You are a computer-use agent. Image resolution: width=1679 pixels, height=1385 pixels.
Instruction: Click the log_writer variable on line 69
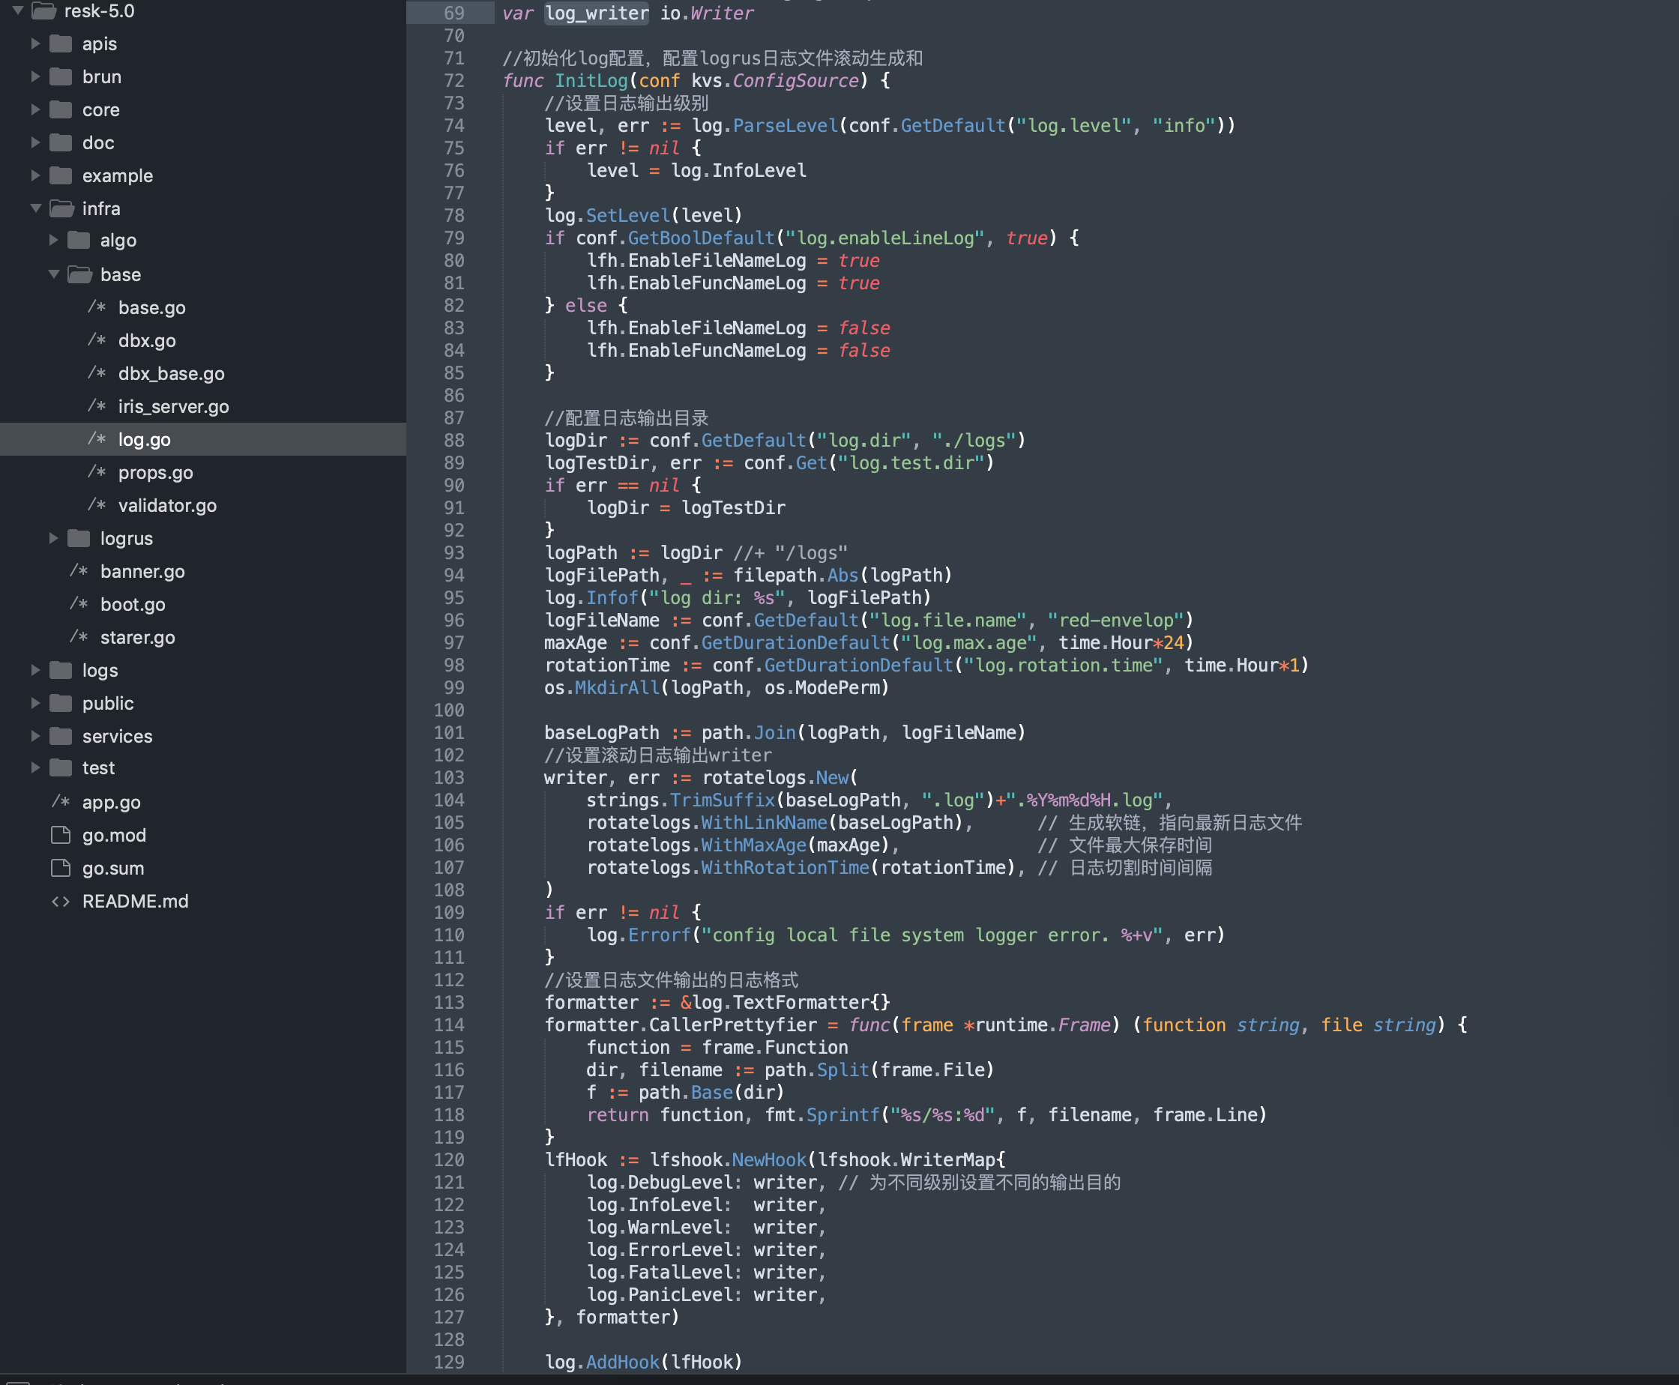point(597,13)
